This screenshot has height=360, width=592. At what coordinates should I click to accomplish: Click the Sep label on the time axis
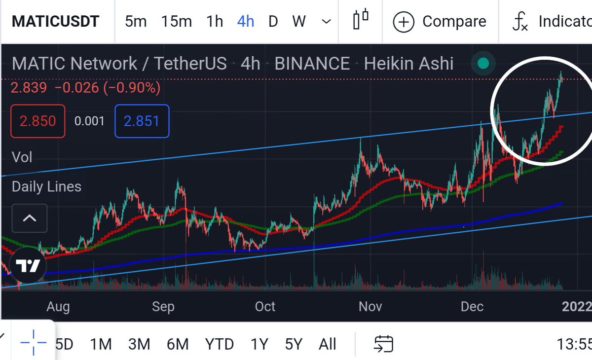point(163,306)
